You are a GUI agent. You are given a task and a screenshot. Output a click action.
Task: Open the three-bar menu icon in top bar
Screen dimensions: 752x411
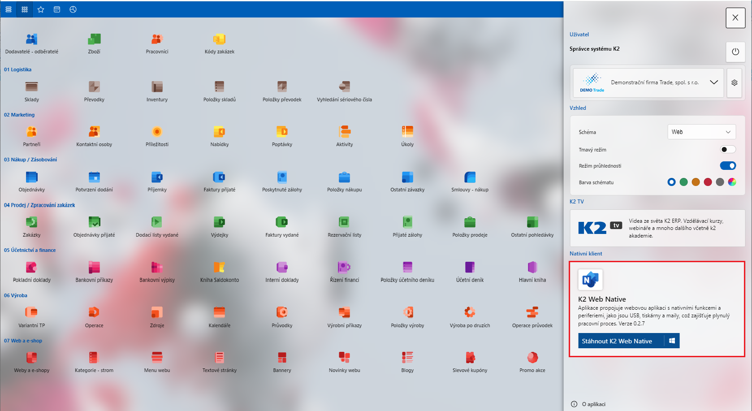(x=9, y=9)
